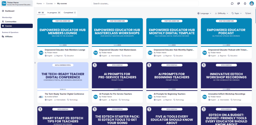Open the EdTech on a Budget thumbnail
The height and width of the screenshot is (125, 256).
point(226,116)
